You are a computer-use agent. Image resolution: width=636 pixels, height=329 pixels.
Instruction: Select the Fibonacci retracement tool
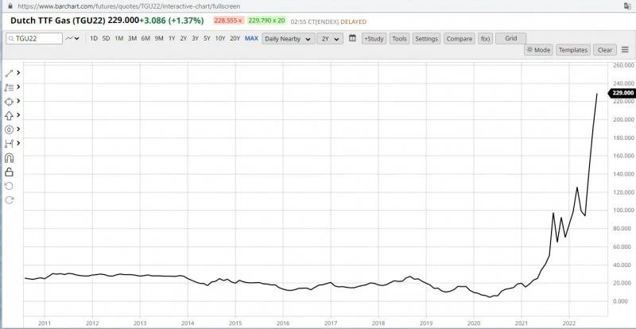(9, 87)
